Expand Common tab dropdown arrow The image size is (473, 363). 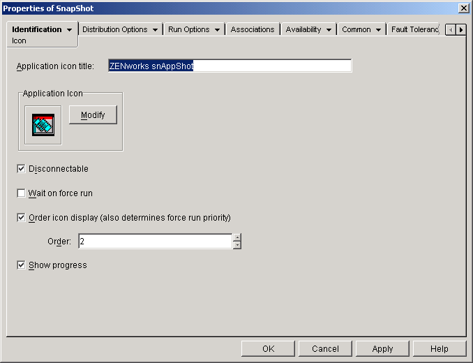click(x=378, y=30)
